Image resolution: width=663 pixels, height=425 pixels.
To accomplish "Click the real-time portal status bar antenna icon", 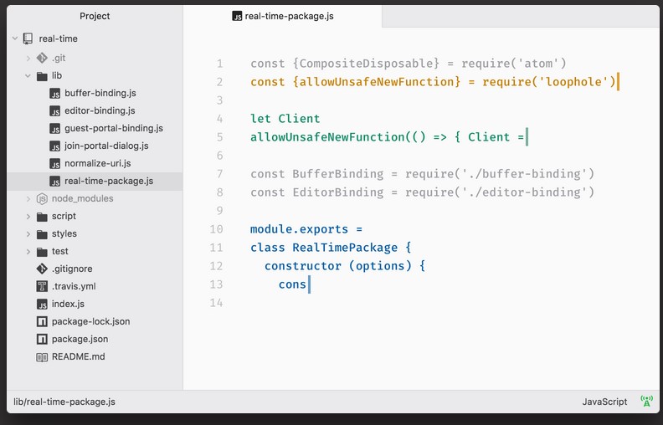I will point(646,401).
